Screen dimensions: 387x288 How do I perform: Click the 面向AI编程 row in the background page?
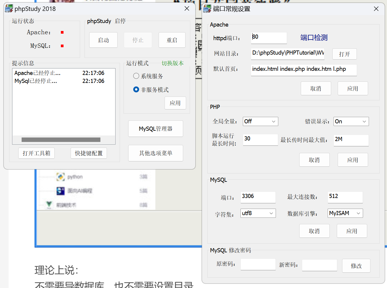pos(102,191)
